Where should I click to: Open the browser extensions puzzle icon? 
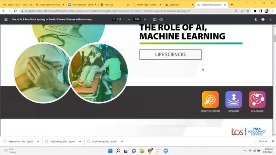[x=255, y=11]
